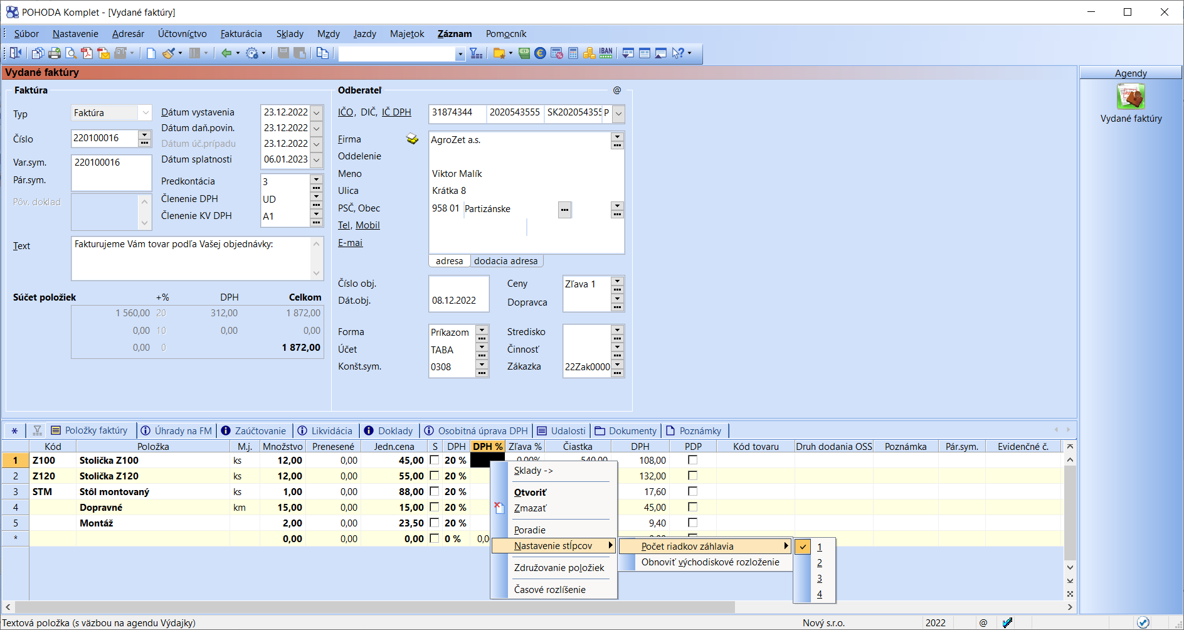Image resolution: width=1184 pixels, height=630 pixels.
Task: Click the green back arrow icon
Action: [226, 53]
